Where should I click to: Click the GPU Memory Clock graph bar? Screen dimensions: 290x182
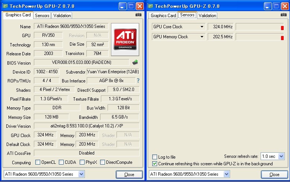(x=260, y=37)
